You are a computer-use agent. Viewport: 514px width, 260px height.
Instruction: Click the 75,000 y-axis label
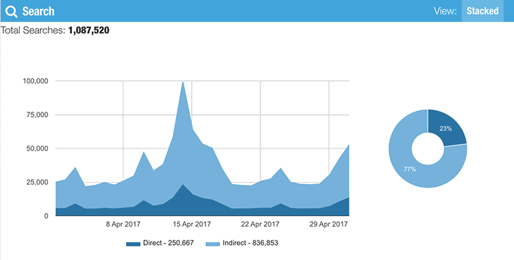(x=37, y=115)
